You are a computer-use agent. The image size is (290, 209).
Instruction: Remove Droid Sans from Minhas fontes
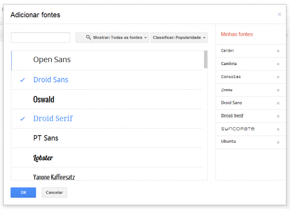click(278, 103)
